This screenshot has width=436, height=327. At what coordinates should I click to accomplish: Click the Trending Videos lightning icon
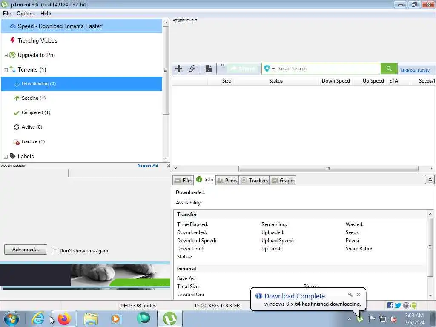[x=12, y=40]
